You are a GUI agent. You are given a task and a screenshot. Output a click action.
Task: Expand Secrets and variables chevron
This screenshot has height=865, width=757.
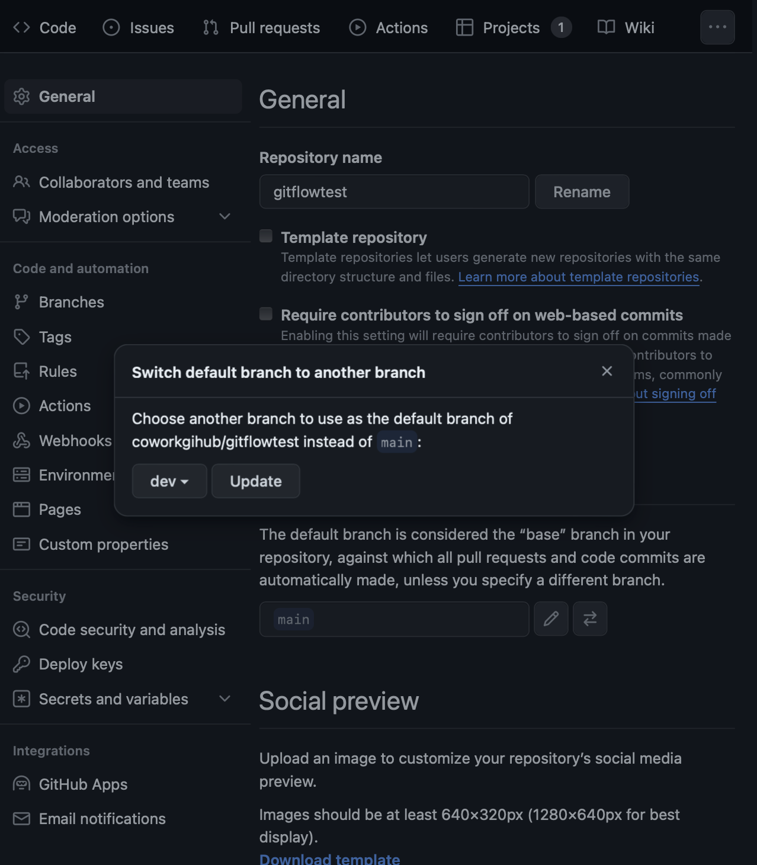pyautogui.click(x=224, y=699)
